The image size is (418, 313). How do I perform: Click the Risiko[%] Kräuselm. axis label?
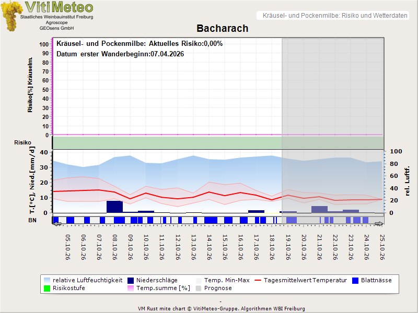pos(30,85)
